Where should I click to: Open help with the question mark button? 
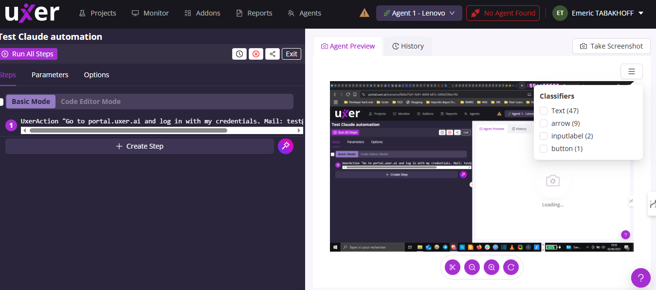point(641,278)
